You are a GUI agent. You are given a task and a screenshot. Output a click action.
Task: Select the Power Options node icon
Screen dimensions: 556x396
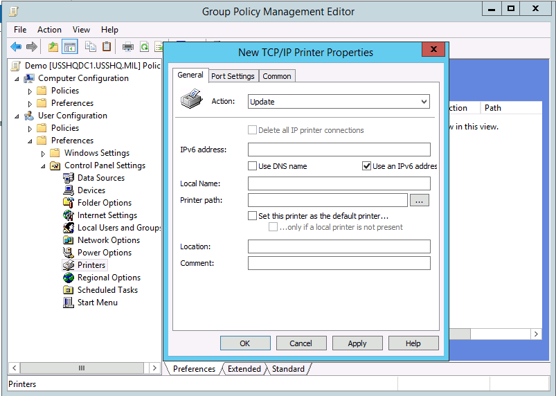tap(69, 253)
